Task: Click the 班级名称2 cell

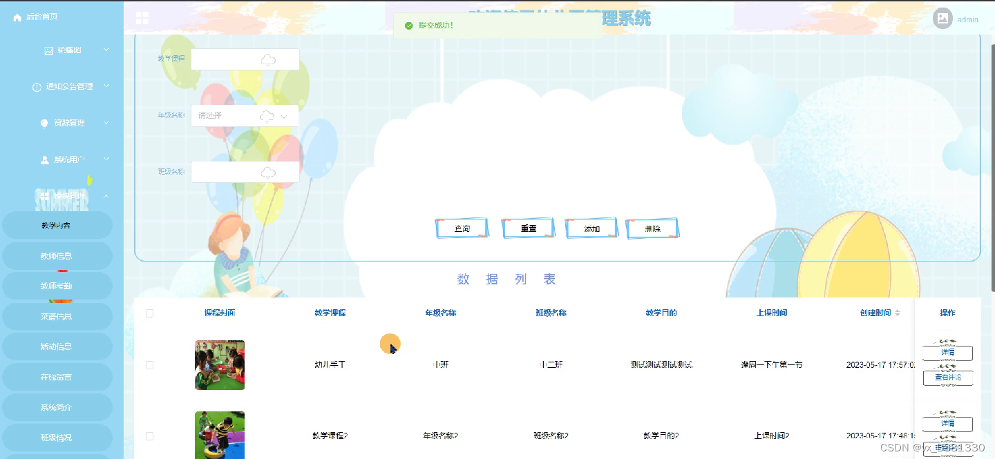Action: point(551,436)
